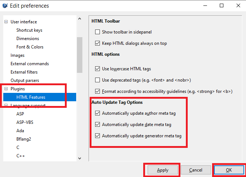Enable Use deprecated tags checkbox
The width and height of the screenshot is (246, 177).
pos(97,80)
